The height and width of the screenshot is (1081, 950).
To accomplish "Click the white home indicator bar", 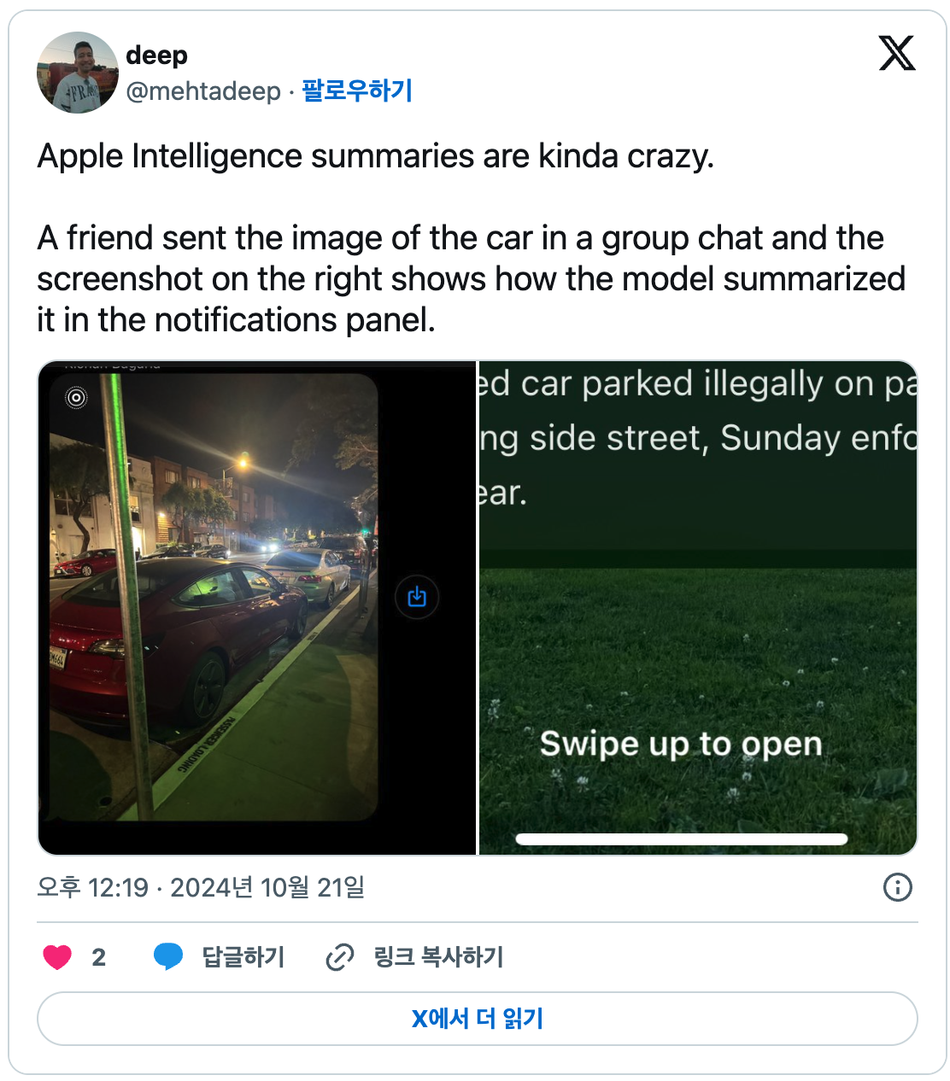I will (x=682, y=839).
